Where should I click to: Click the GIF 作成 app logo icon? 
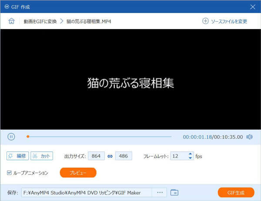pyautogui.click(x=7, y=7)
